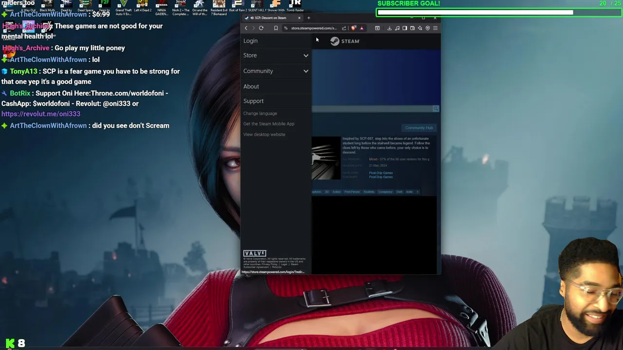The height and width of the screenshot is (350, 623).
Task: Click the Steam store search field
Action: pos(372,109)
